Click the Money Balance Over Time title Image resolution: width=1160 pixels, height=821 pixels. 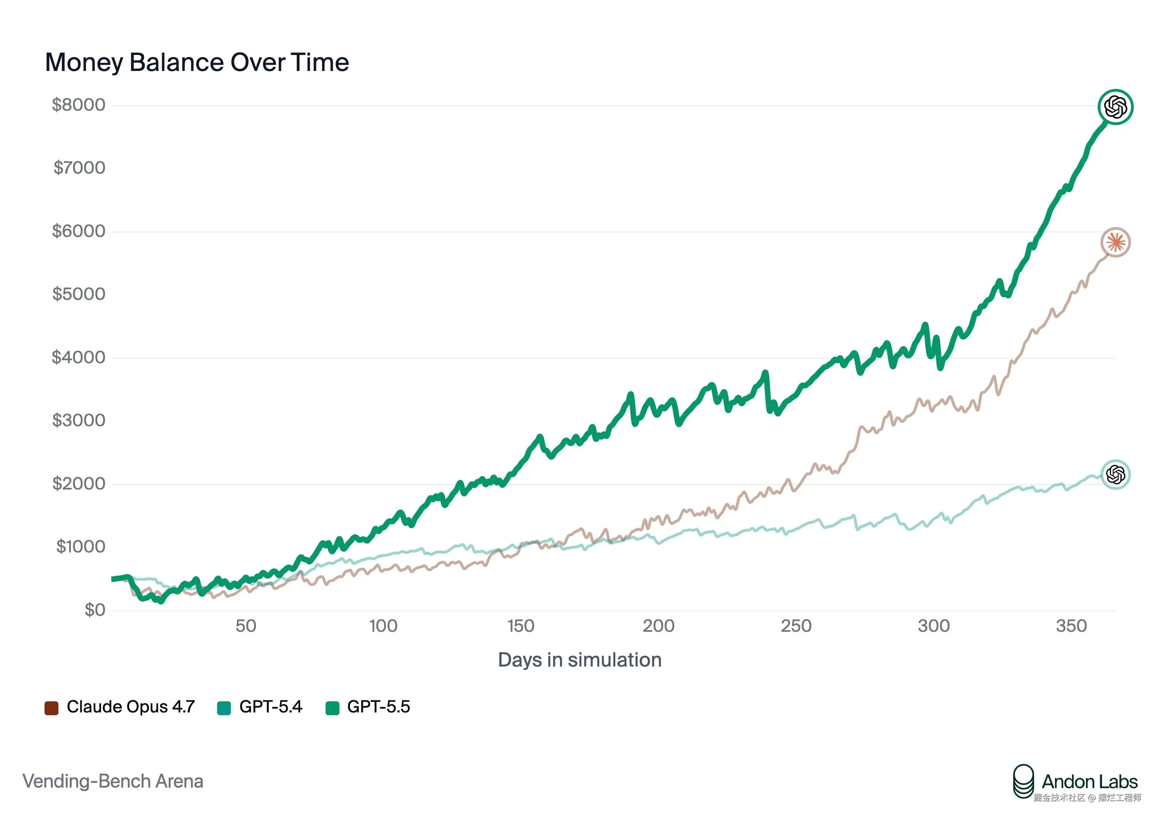click(x=197, y=63)
